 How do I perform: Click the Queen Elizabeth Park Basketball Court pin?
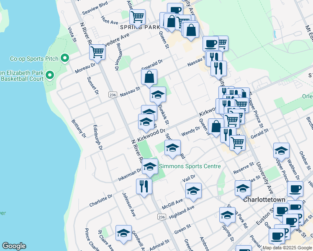[50, 76]
